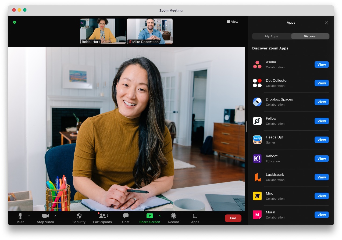Start recording with the Record button
The height and width of the screenshot is (240, 342).
click(174, 218)
